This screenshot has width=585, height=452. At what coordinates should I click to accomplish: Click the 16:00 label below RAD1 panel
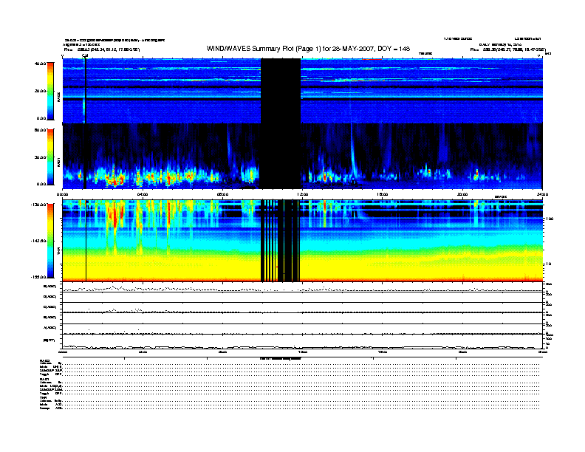click(383, 194)
